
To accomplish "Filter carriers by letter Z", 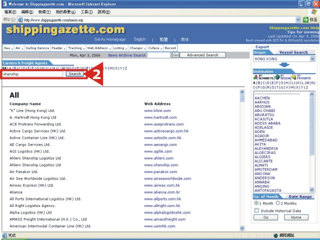I will (126, 68).
